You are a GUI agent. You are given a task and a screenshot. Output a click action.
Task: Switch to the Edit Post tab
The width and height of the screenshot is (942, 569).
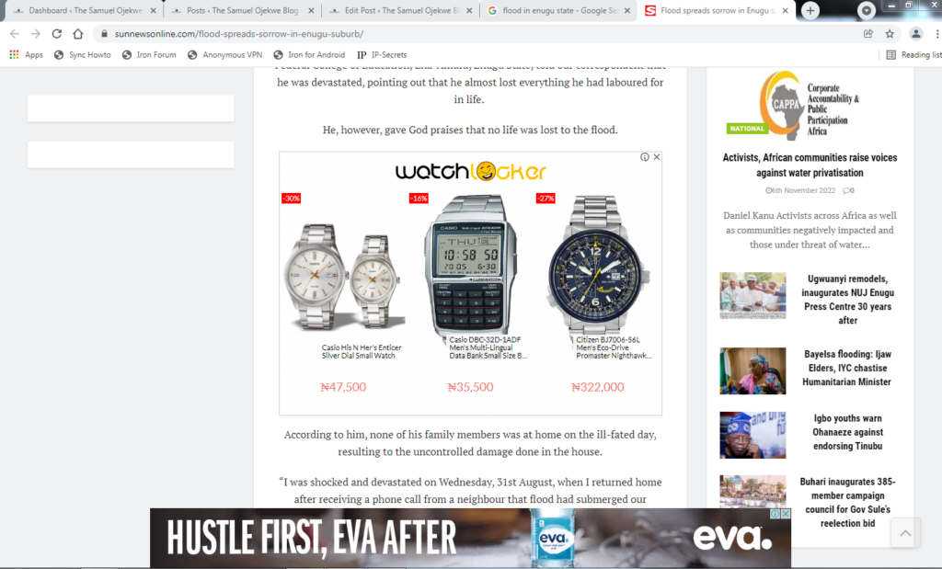point(401,11)
